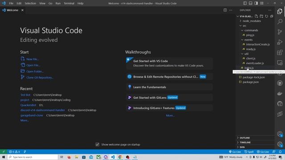
Task: Open Get Started with VS Code walkthrough
Action: click(170, 63)
